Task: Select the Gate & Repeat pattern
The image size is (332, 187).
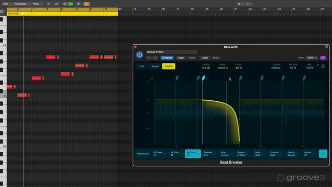Action: (x=293, y=154)
